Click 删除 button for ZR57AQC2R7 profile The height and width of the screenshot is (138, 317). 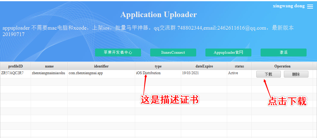(x=296, y=74)
